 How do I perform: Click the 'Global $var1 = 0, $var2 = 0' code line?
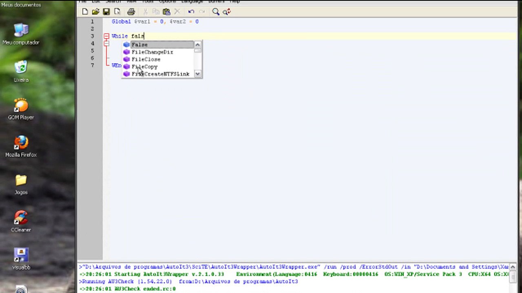[x=155, y=22]
